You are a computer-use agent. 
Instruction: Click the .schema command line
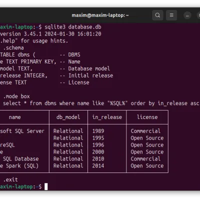[x=13, y=48]
